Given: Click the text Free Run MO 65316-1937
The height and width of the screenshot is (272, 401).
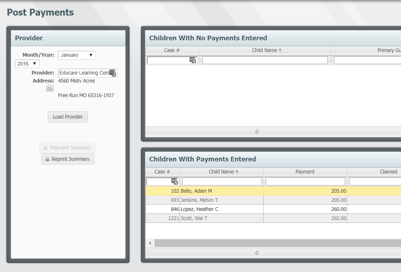Looking at the screenshot, I should (x=86, y=95).
